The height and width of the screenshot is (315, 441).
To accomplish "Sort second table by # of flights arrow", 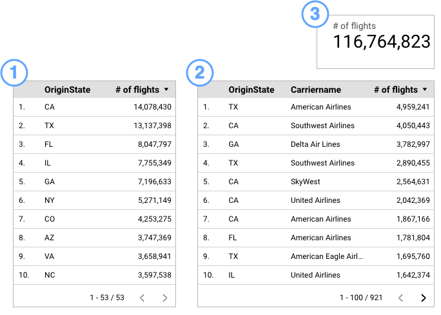I will [425, 90].
